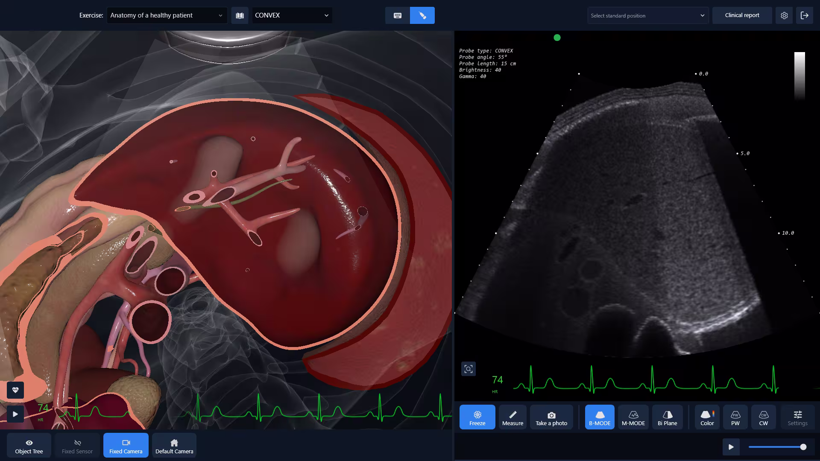
Task: Reset to Default Camera
Action: [174, 445]
